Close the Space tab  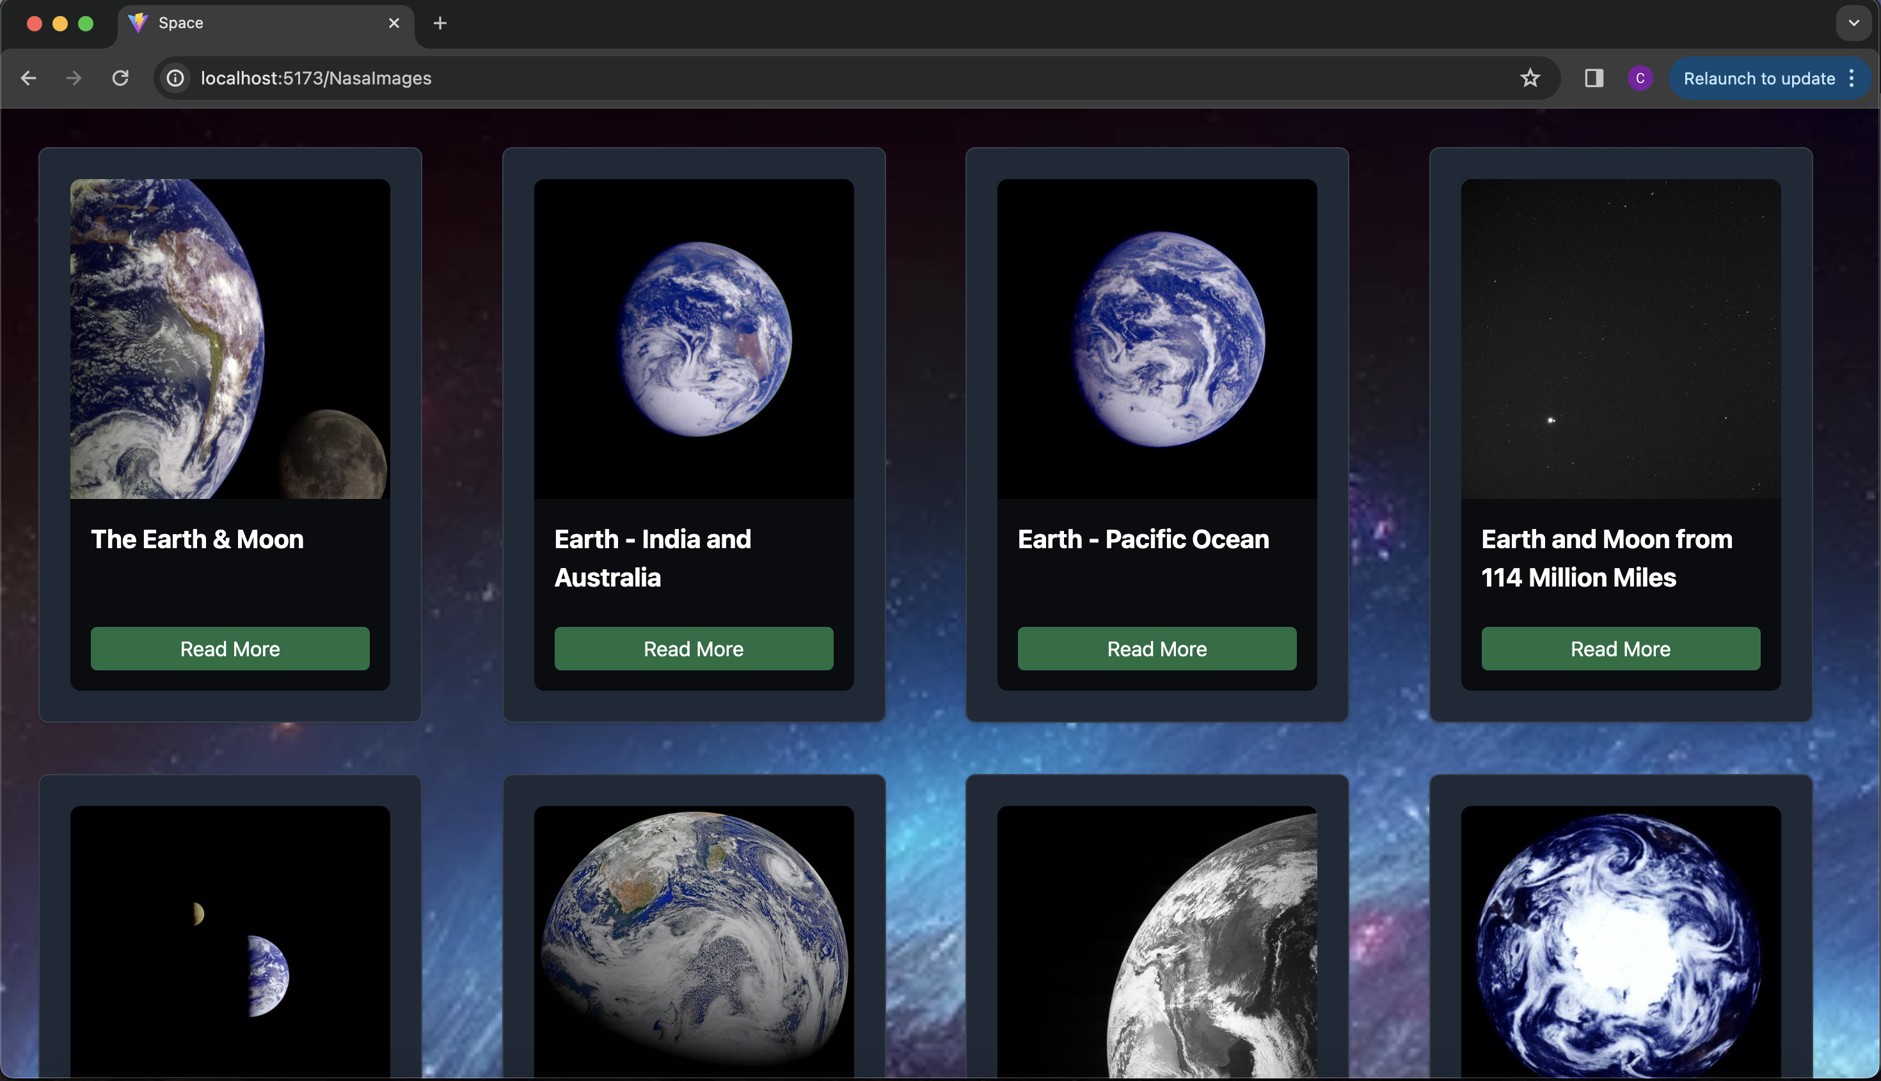pyautogui.click(x=394, y=23)
